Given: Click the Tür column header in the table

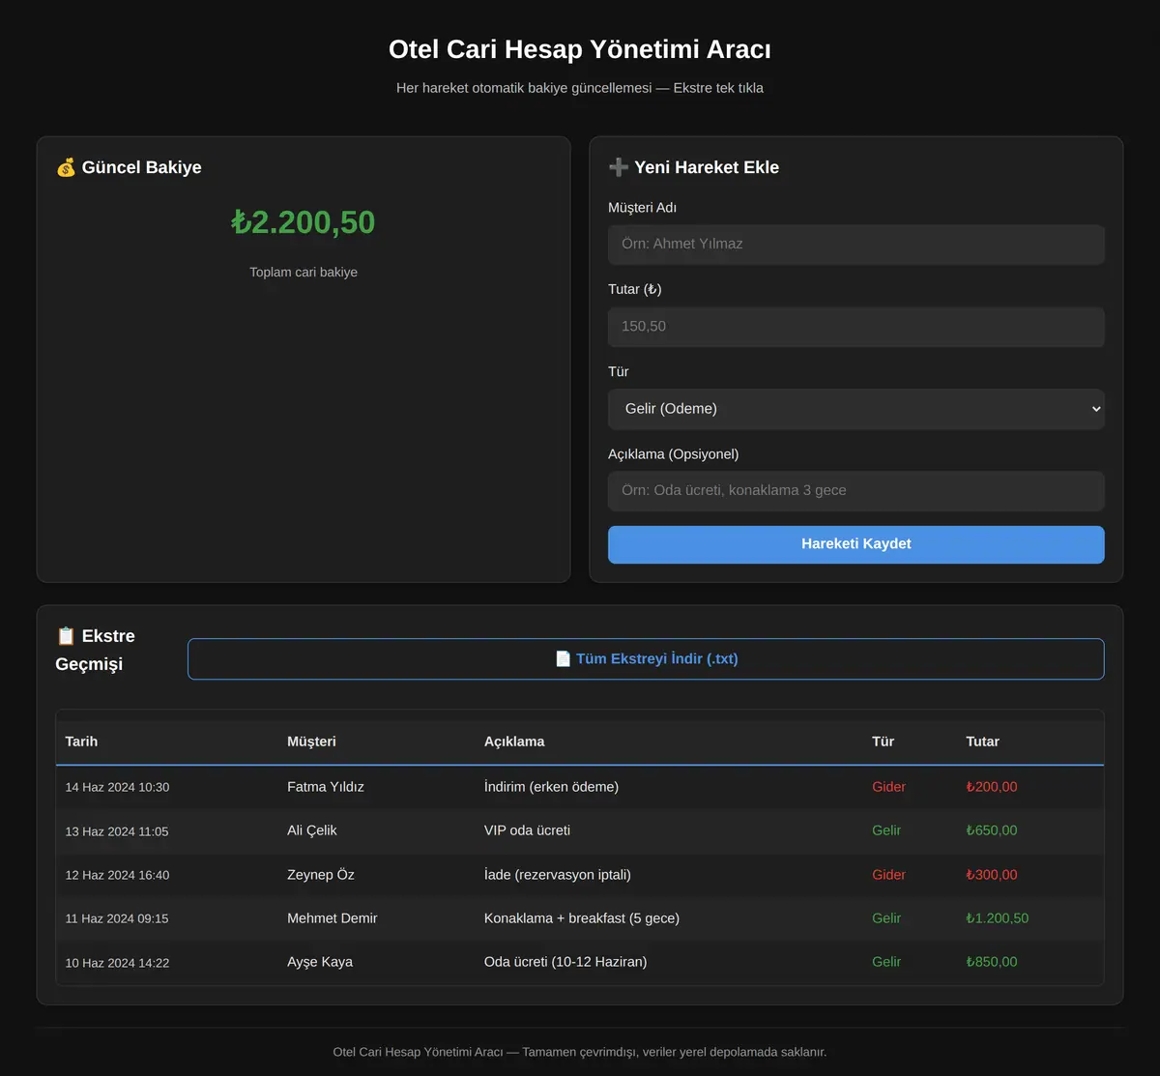Looking at the screenshot, I should click(x=884, y=742).
